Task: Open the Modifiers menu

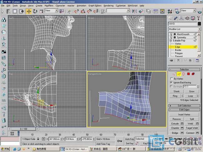Action: tap(49, 6)
